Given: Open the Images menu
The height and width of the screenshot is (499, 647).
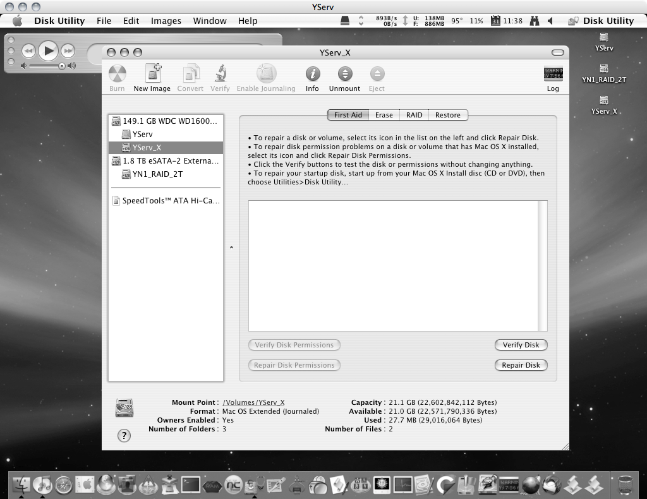Looking at the screenshot, I should click(166, 21).
